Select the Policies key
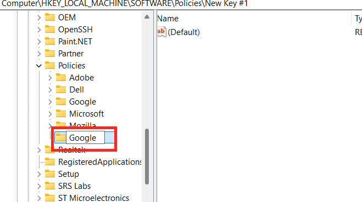The height and width of the screenshot is (202, 362). click(71, 66)
